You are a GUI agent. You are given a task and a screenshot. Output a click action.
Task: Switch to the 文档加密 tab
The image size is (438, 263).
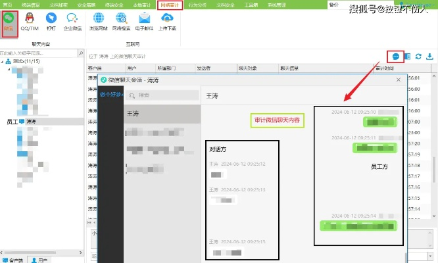tap(58, 5)
